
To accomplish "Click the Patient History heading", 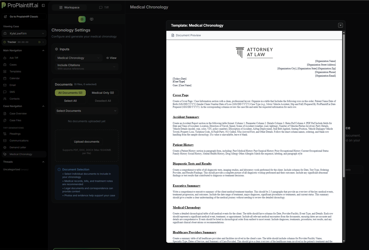I will pos(183,145).
